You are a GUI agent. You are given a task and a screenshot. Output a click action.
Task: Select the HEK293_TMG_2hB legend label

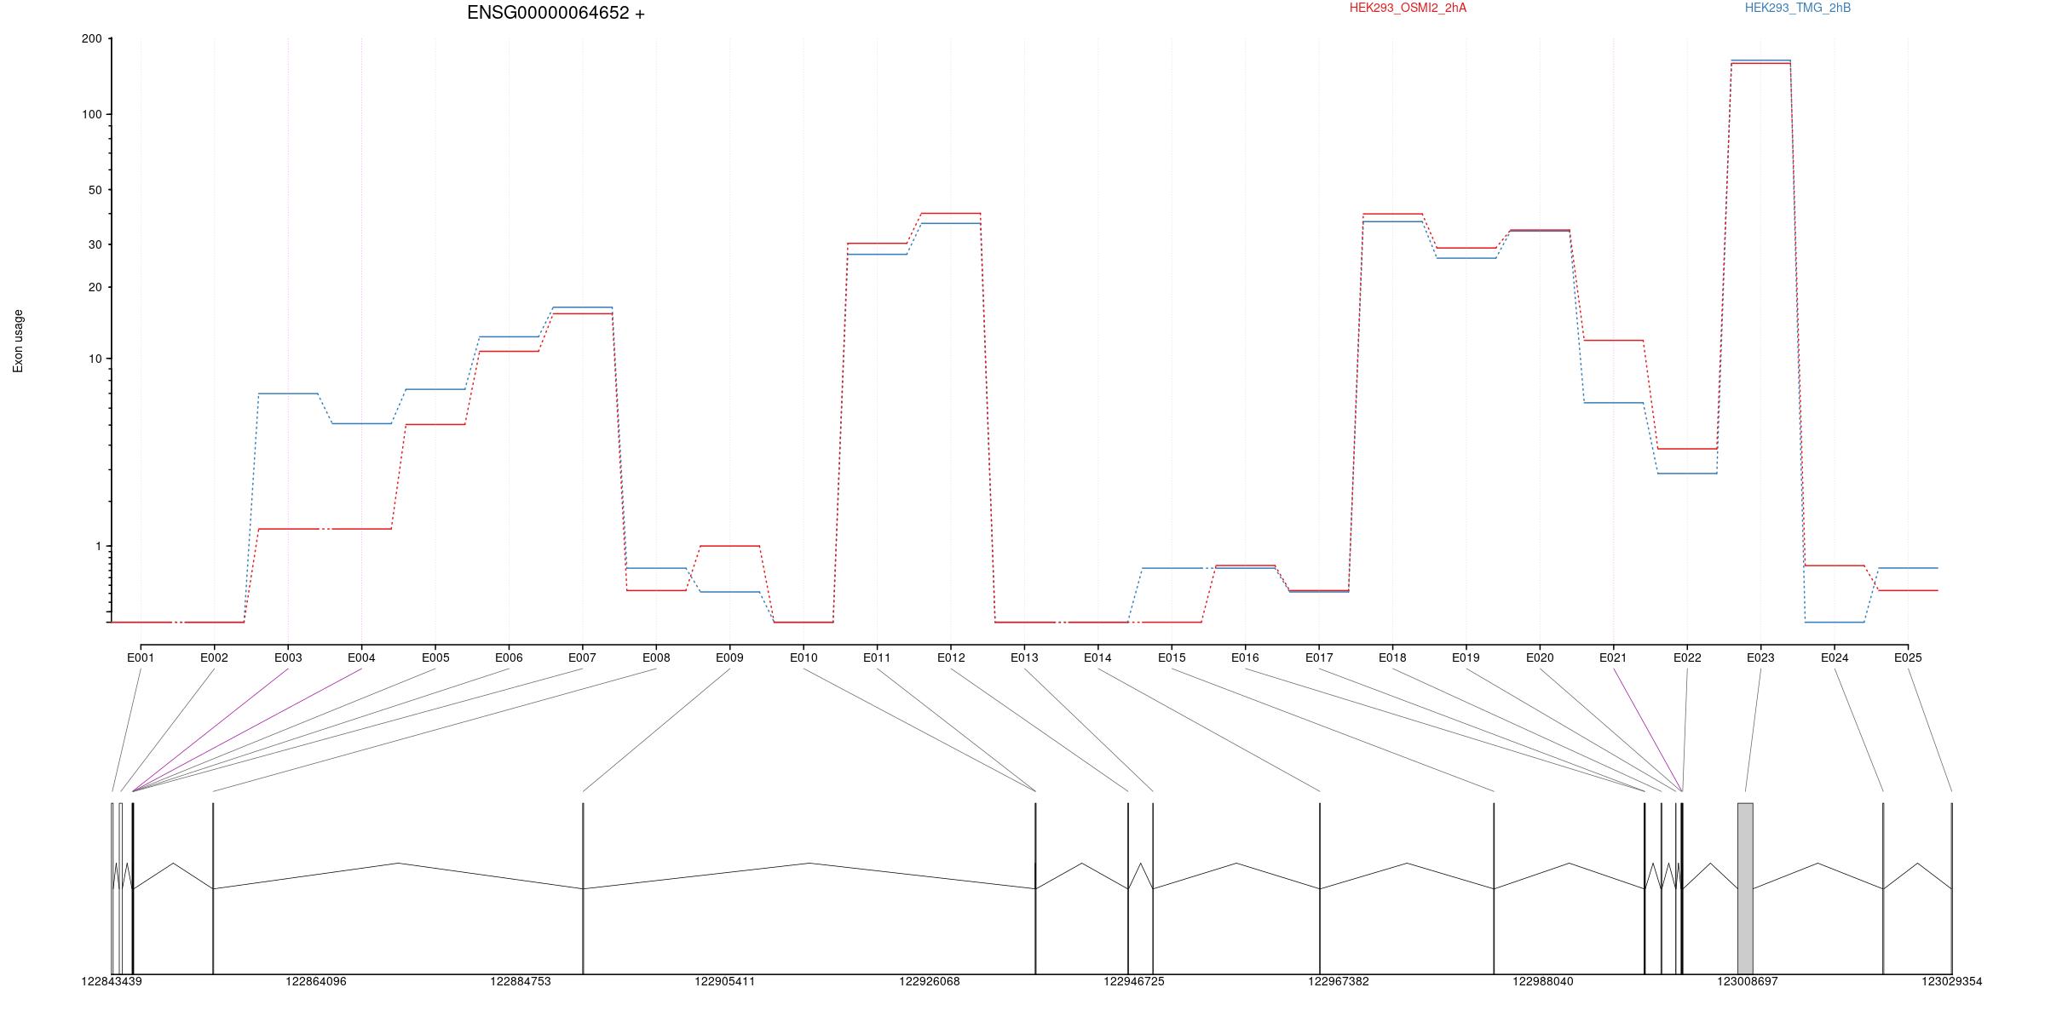[x=1798, y=8]
